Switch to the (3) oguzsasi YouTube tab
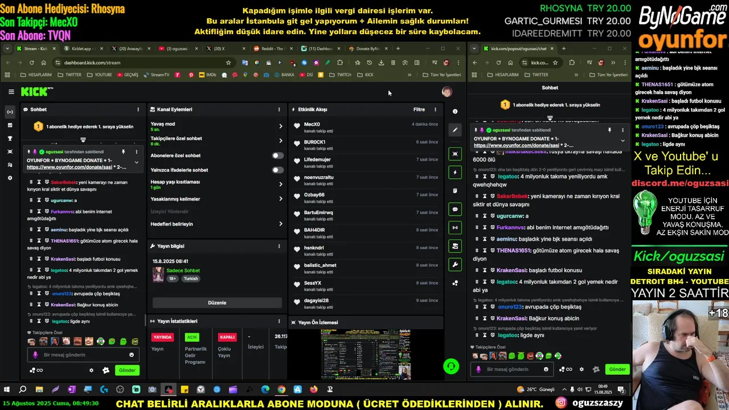 [178, 48]
